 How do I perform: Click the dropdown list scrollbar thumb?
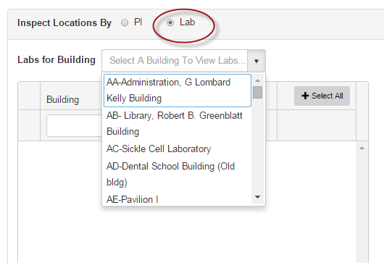coord(257,92)
